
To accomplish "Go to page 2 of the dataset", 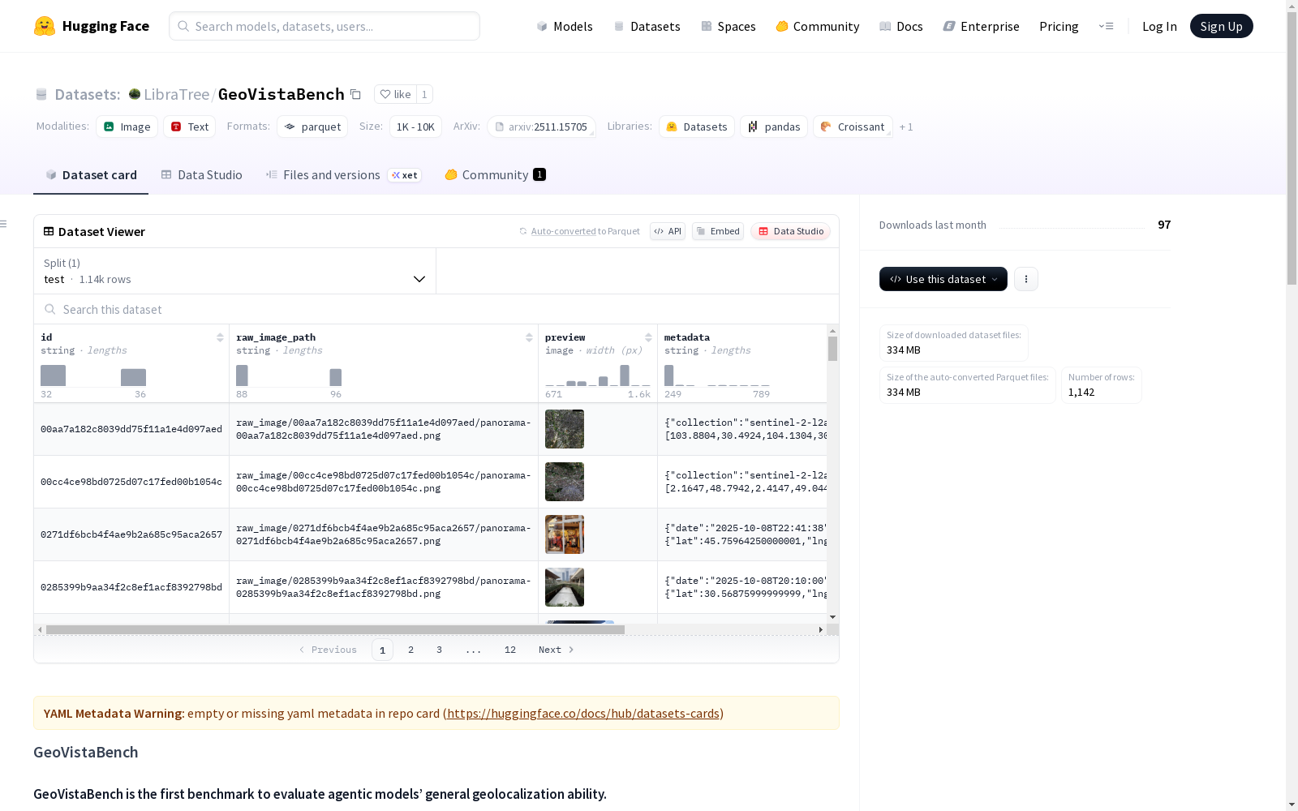I will (411, 650).
